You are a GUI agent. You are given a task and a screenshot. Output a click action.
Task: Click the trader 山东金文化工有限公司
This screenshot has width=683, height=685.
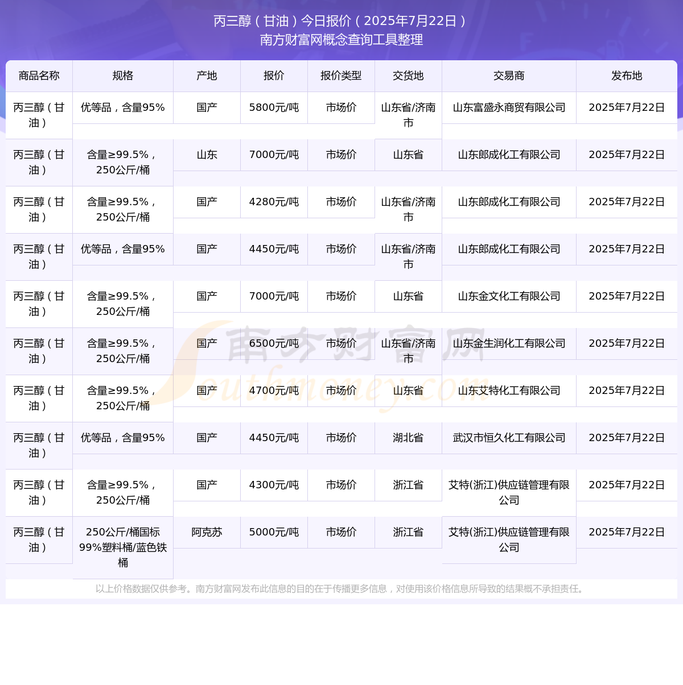click(x=509, y=296)
